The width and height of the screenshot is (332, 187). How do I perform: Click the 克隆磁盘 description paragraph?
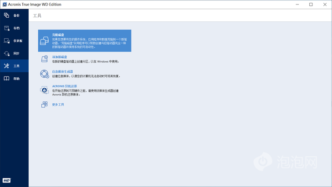(90, 43)
